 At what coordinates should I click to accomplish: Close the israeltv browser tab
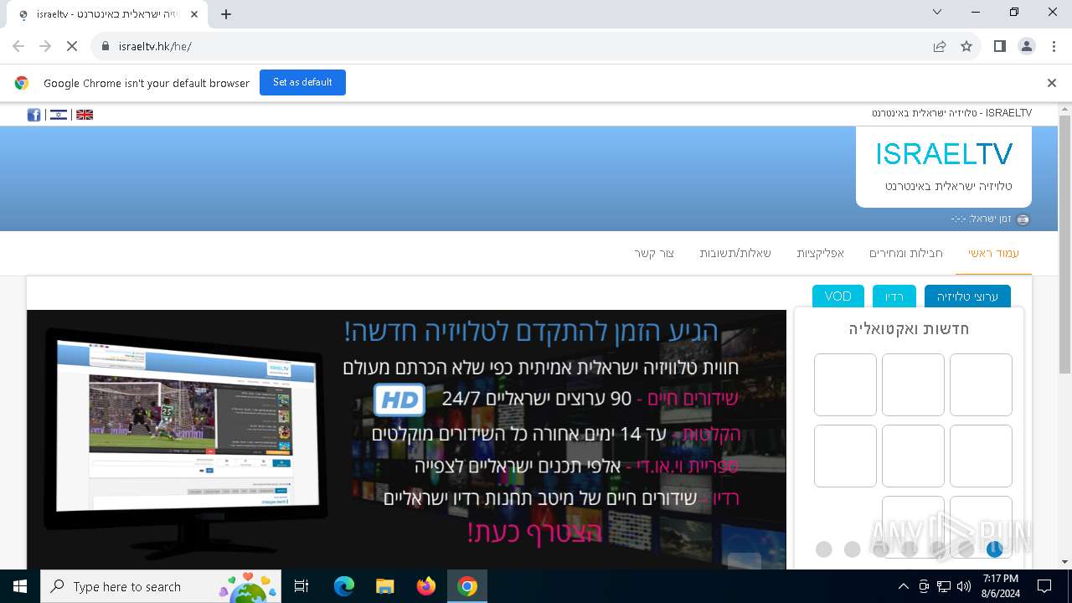click(195, 14)
